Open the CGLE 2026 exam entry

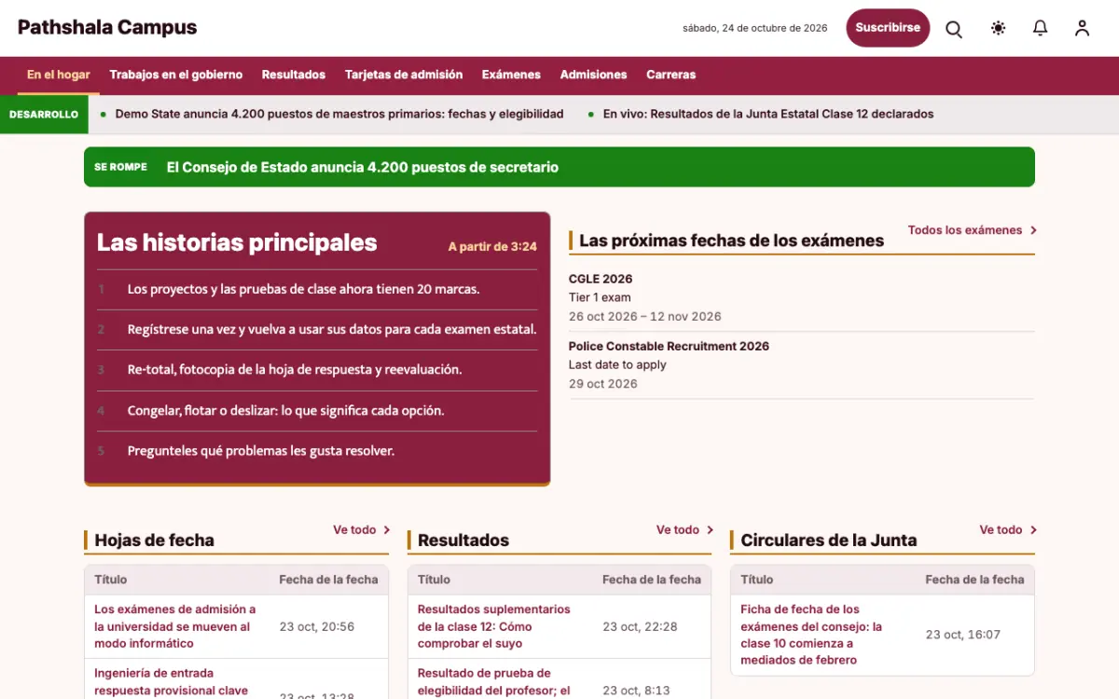click(801, 297)
